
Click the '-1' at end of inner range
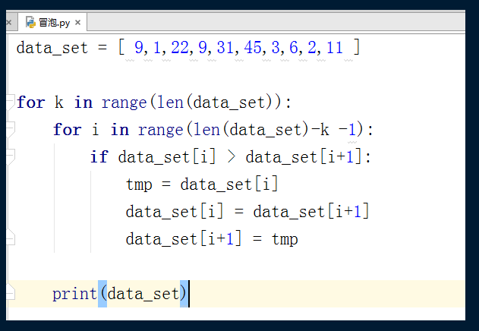pyautogui.click(x=348, y=130)
